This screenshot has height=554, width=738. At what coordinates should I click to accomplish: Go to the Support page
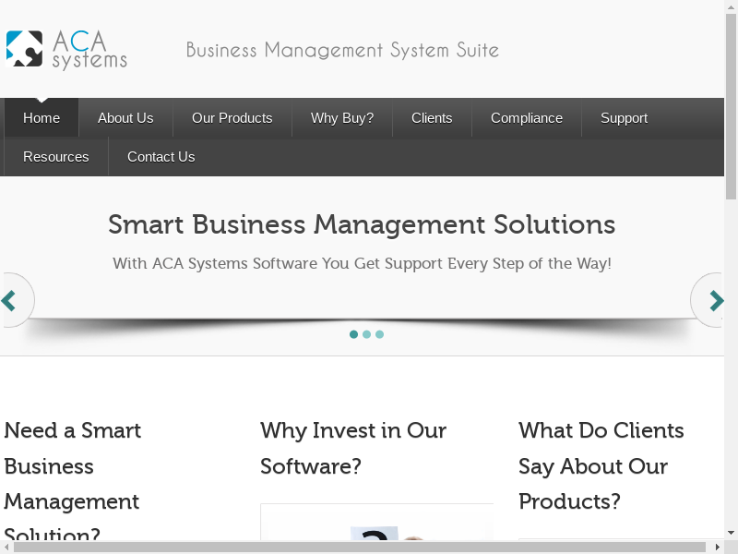tap(624, 118)
